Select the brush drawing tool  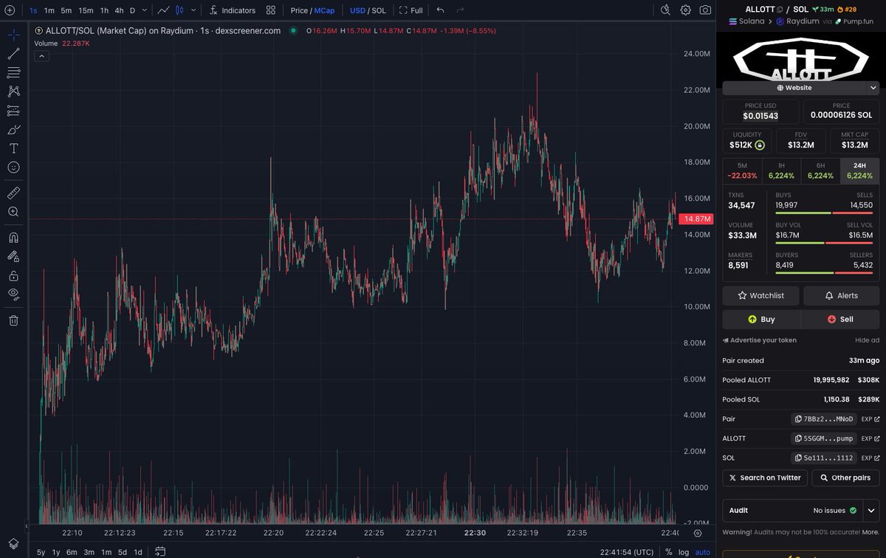pos(13,129)
